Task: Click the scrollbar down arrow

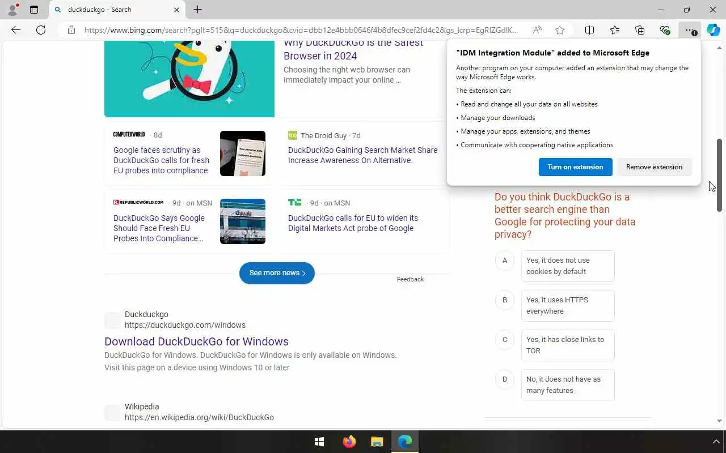Action: click(719, 421)
